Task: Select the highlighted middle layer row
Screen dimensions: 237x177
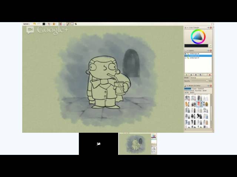Action: click(x=198, y=56)
